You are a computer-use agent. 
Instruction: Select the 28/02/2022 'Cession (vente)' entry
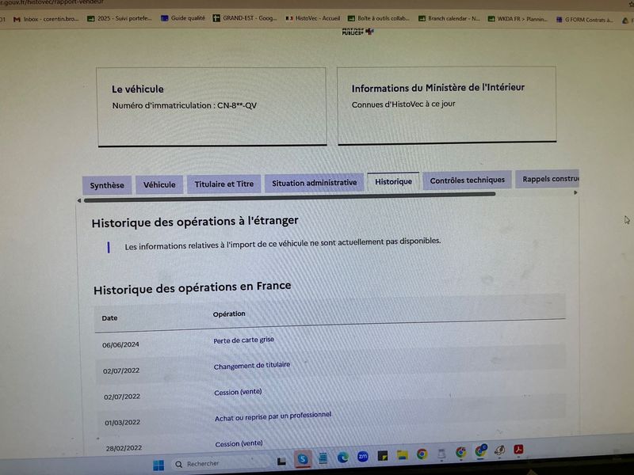point(239,443)
